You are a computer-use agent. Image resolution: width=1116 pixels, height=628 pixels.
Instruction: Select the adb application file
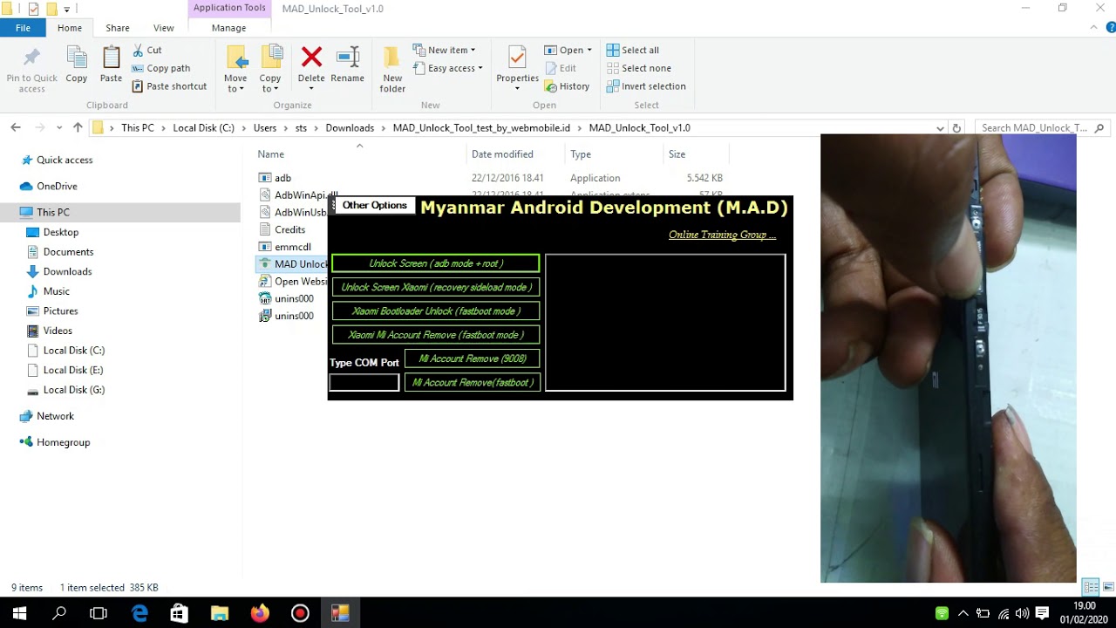(x=282, y=178)
